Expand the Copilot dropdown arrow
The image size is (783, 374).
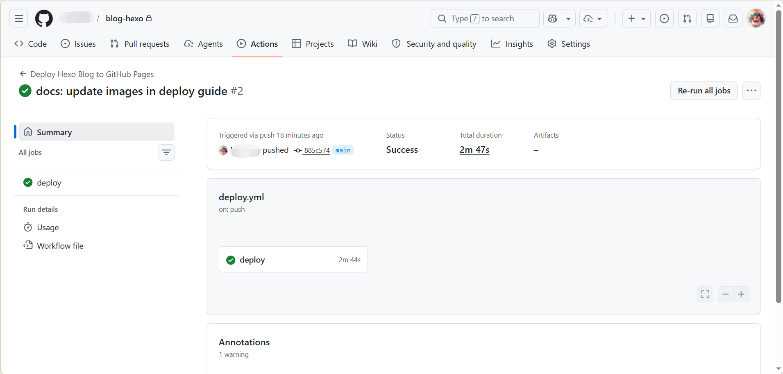click(x=568, y=18)
